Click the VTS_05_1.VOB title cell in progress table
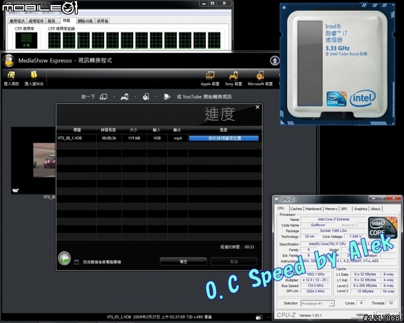The height and width of the screenshot is (323, 404). tap(76, 138)
